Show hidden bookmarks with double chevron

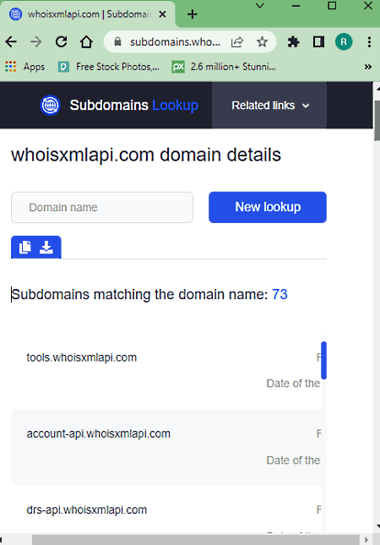pos(368,67)
